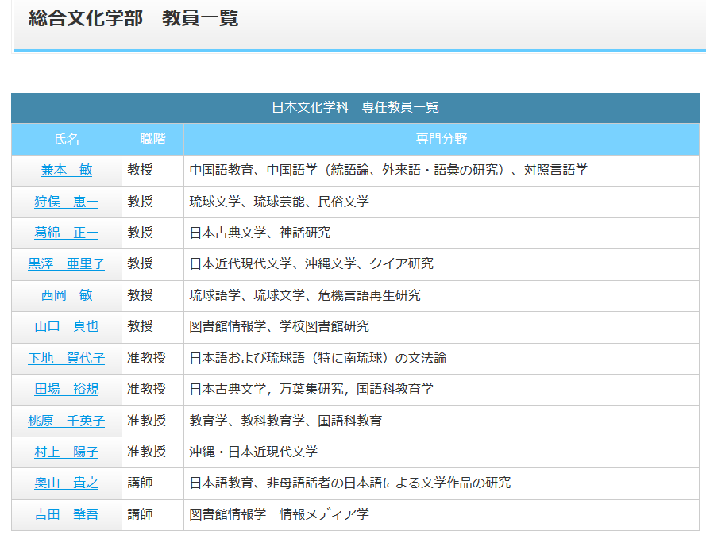Click the 総合文化学部 教員一覧 page heading
Viewport: 706px width, 550px height.
point(133,19)
